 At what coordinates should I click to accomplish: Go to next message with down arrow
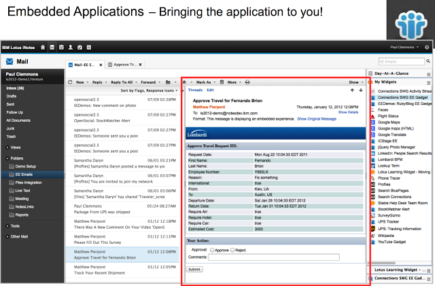361,91
